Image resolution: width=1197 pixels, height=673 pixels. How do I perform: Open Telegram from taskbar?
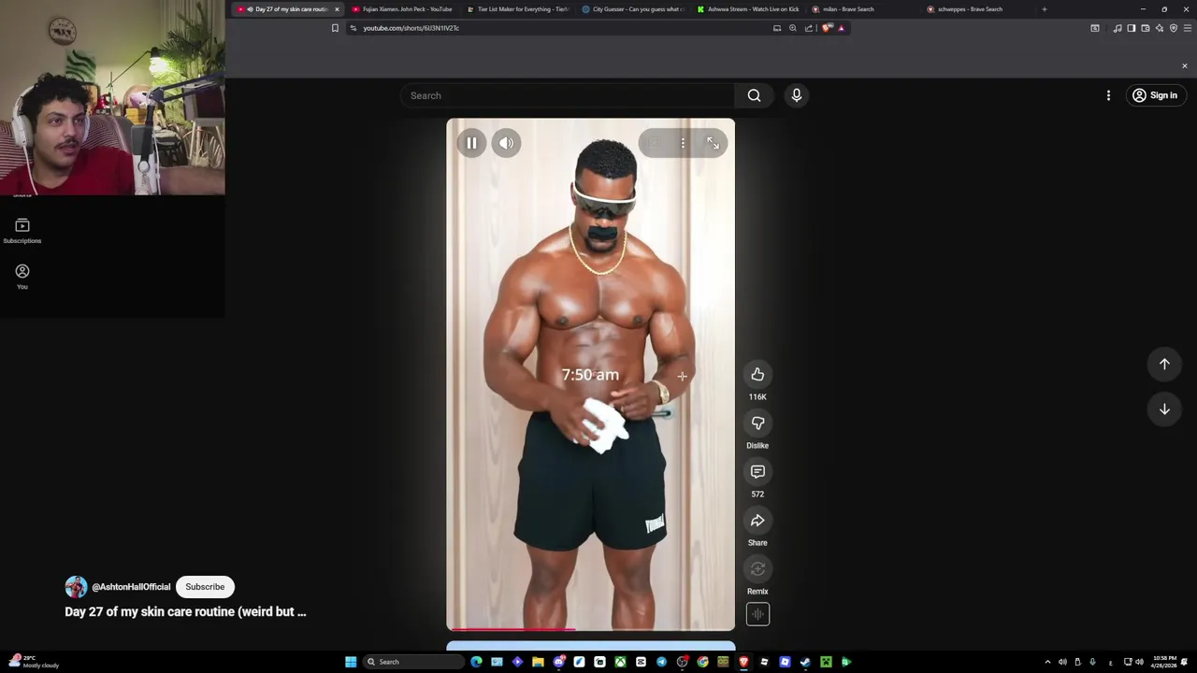coord(661,662)
